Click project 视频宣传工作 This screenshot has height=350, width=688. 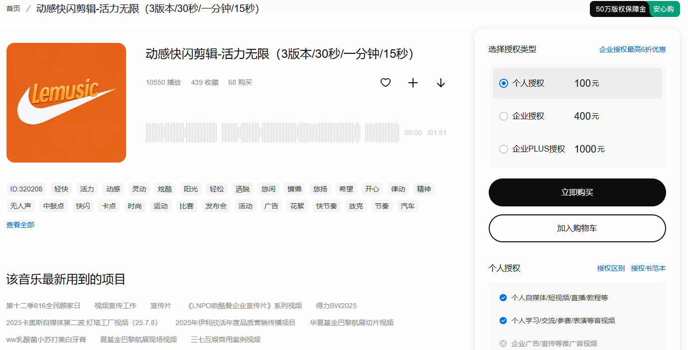[x=116, y=306]
